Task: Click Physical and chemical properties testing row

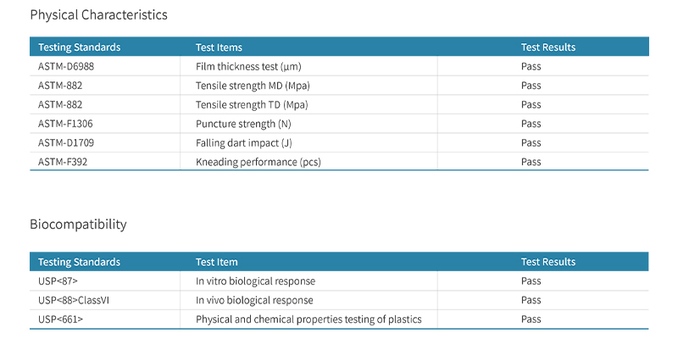Action: pos(339,320)
